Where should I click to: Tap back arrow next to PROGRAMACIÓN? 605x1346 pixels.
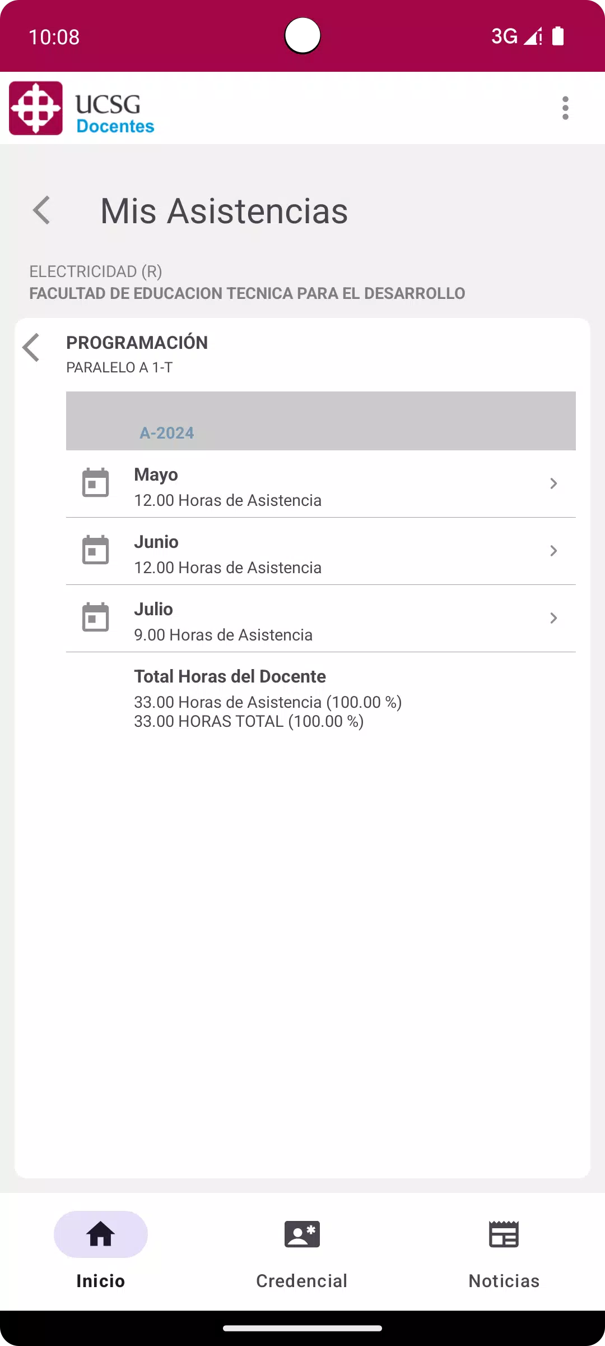coord(31,348)
